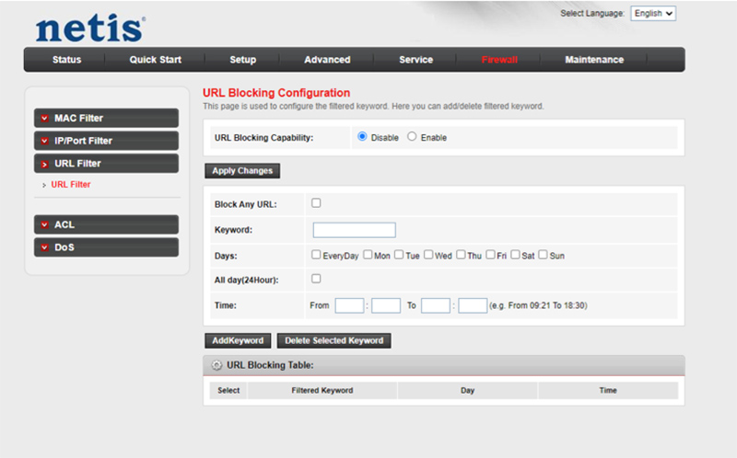
Task: Click the IP/Port Filter arrow icon
Action: 44,141
